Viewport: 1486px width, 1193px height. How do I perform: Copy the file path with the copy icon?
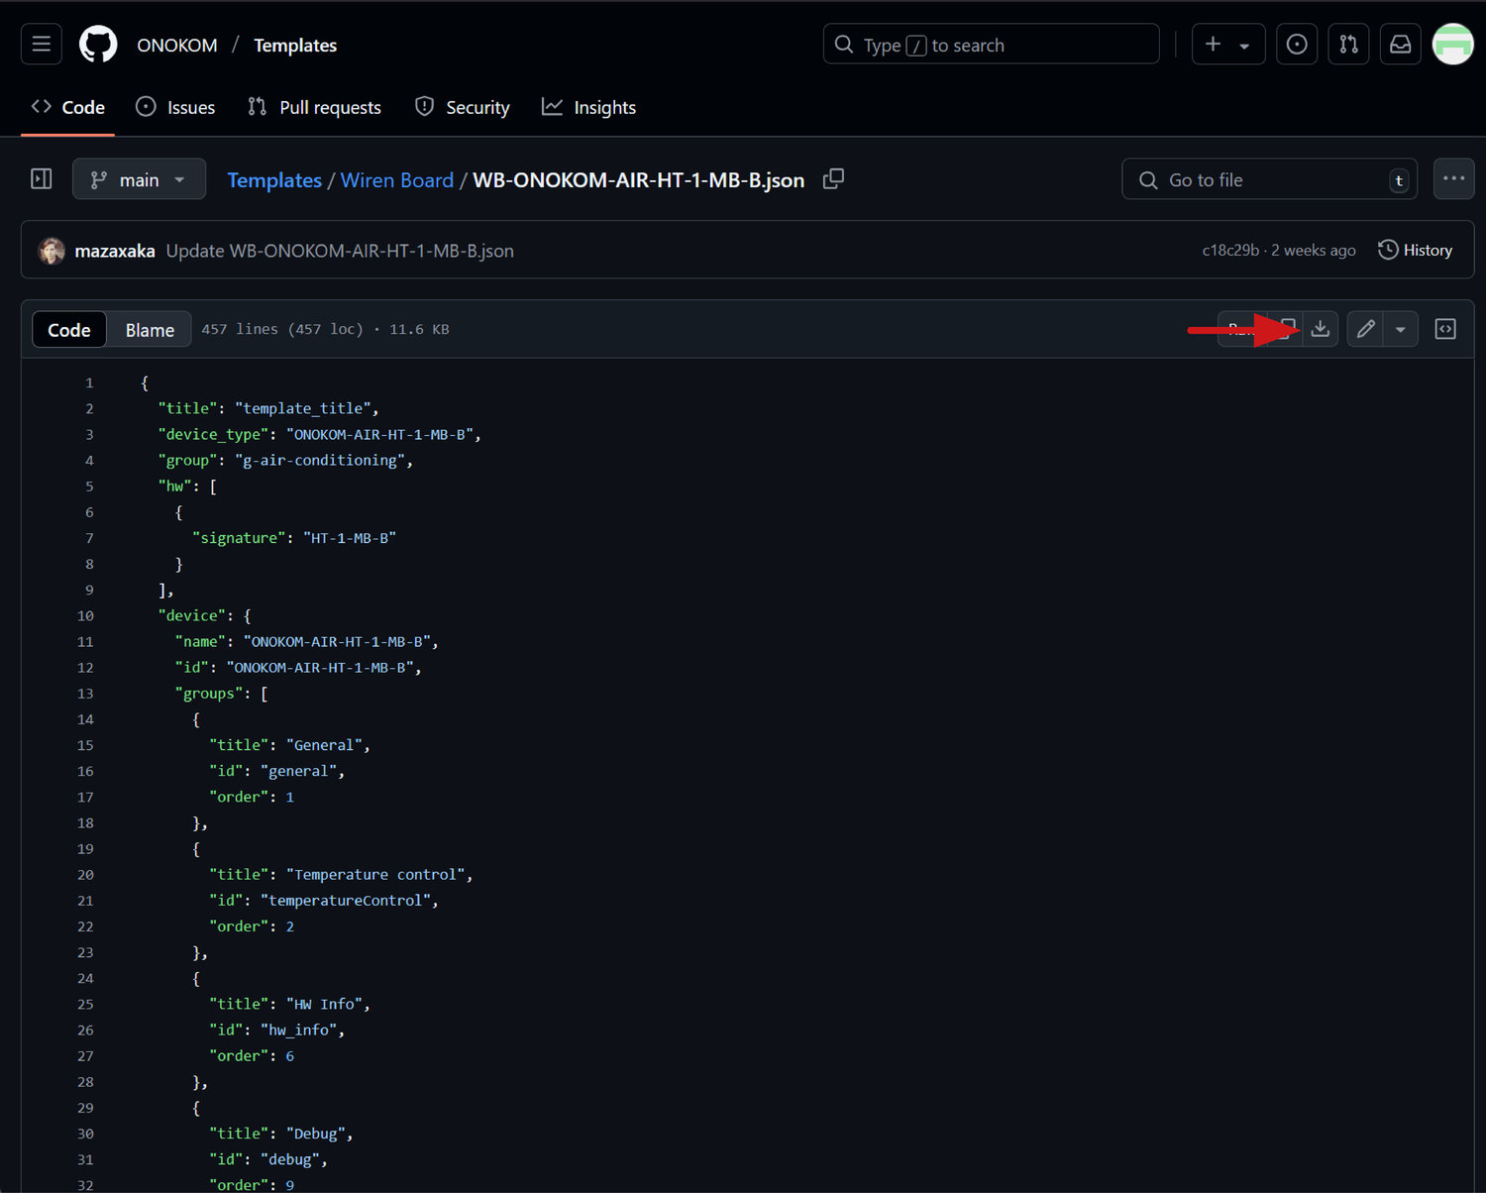click(833, 179)
